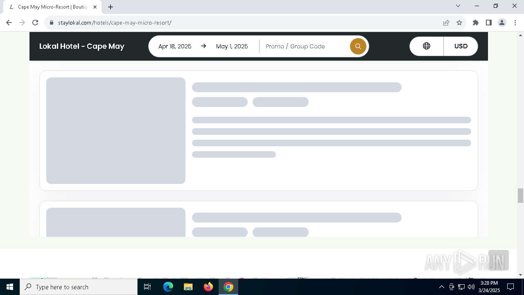The height and width of the screenshot is (295, 524).
Task: Click the Chrome taskbar icon
Action: tap(228, 287)
